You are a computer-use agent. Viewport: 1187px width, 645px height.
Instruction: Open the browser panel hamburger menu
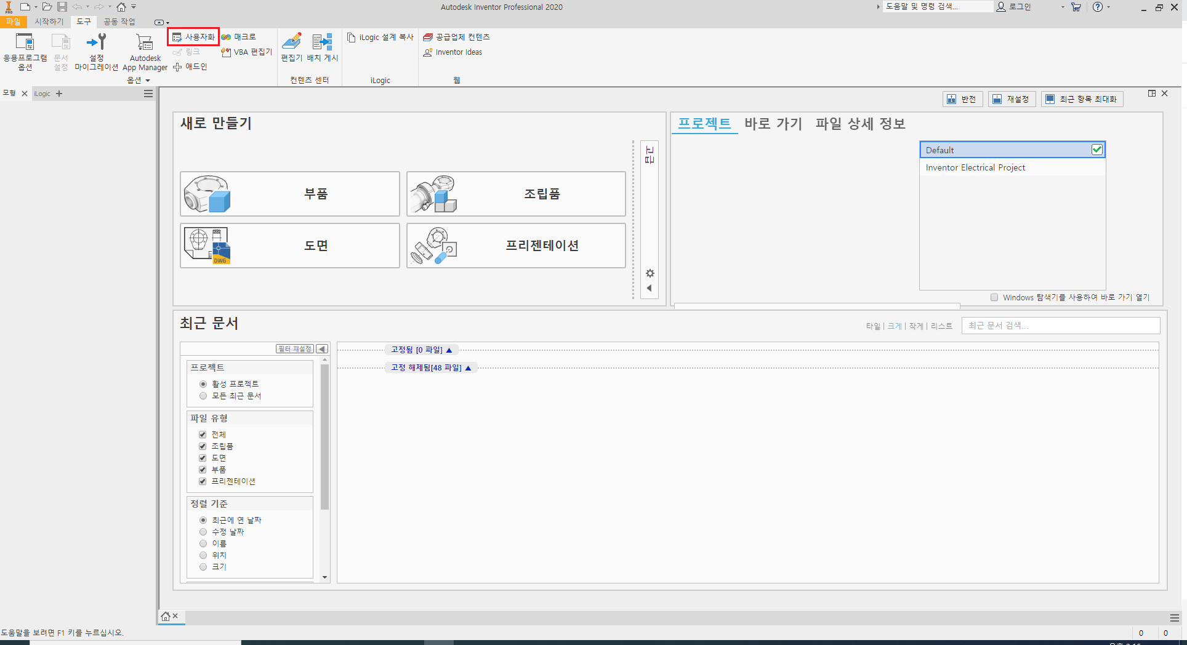148,94
